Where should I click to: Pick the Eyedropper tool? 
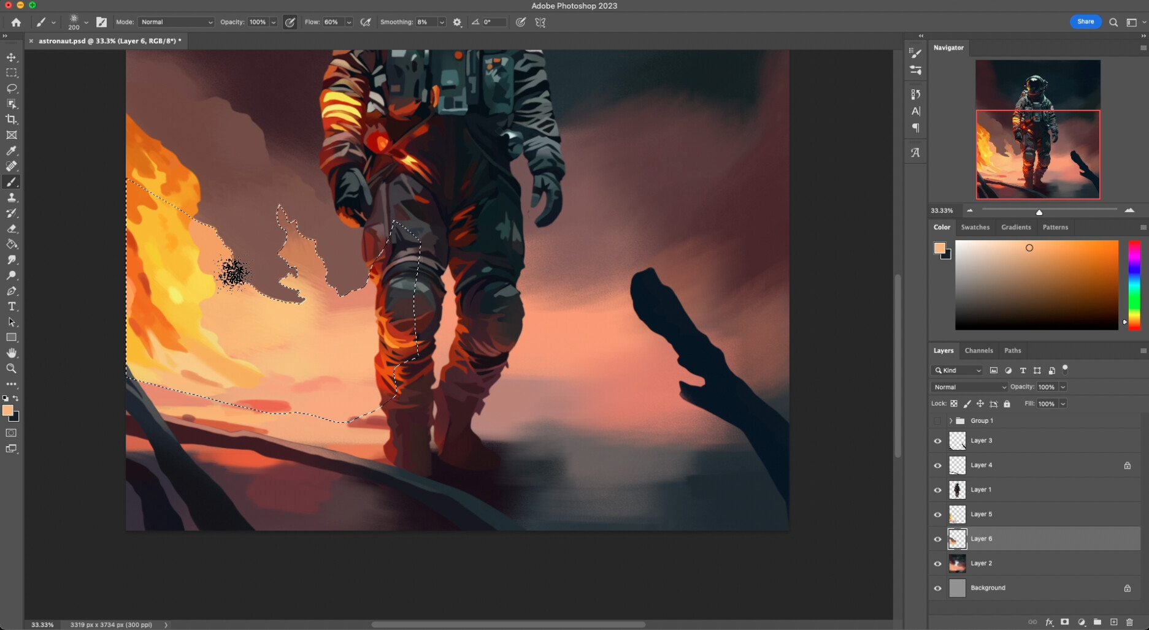pyautogui.click(x=11, y=151)
